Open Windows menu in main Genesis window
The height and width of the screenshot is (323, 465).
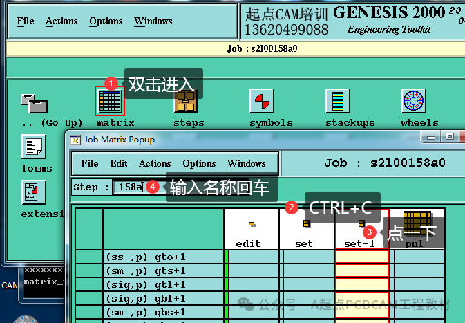(x=153, y=21)
